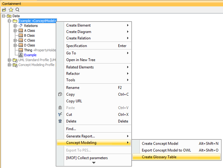The height and width of the screenshot is (168, 223).
Task: Click the open folder icon in Containment toolbar
Action: (4, 9)
